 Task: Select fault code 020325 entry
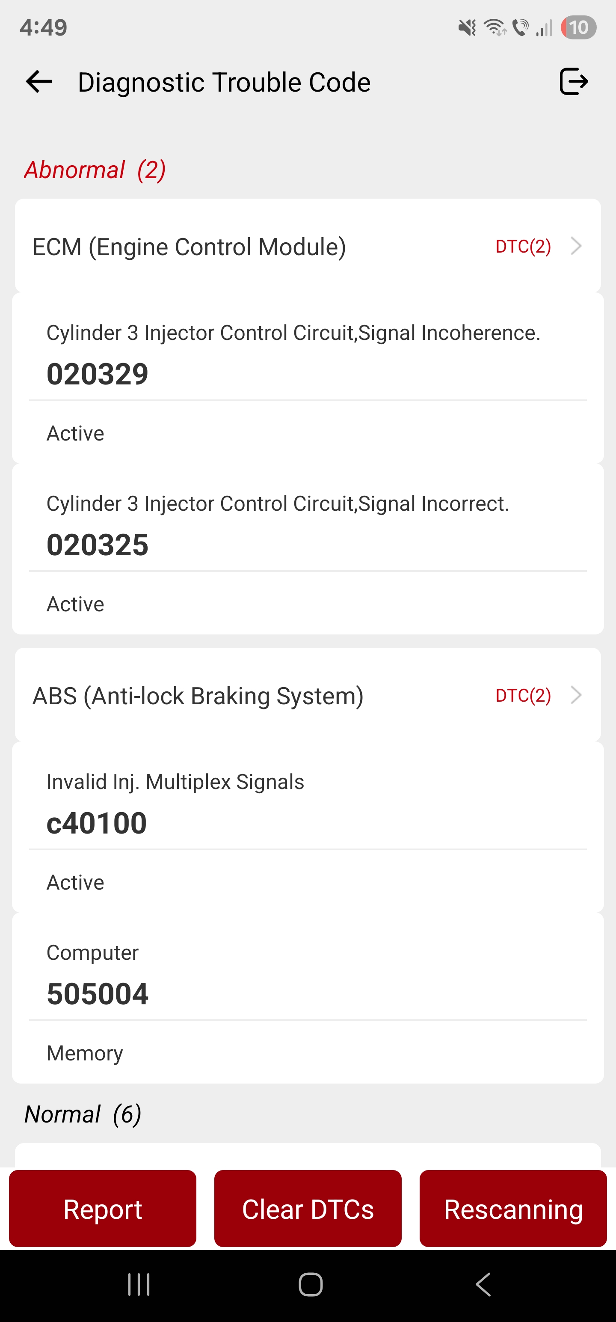coord(98,545)
